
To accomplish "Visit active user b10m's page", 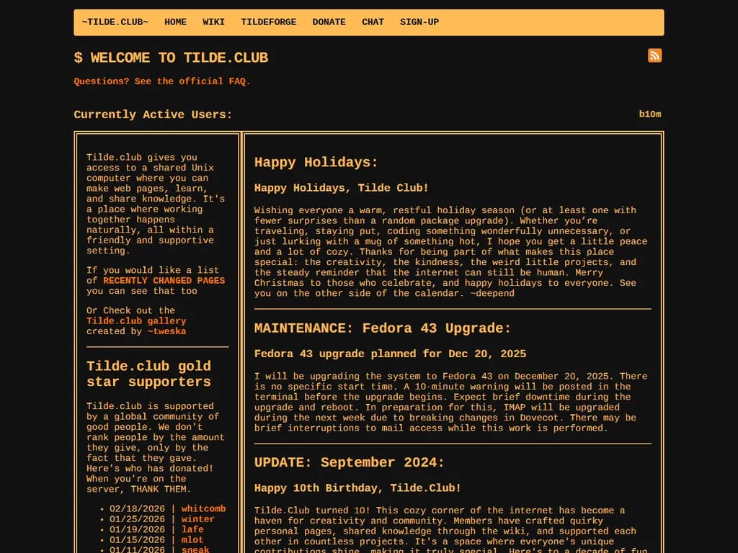I will click(649, 114).
